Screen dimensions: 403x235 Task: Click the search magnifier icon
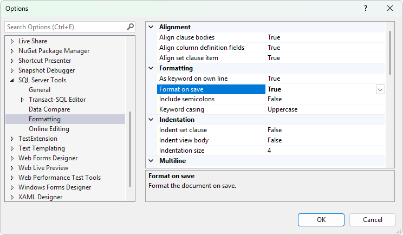(x=130, y=27)
